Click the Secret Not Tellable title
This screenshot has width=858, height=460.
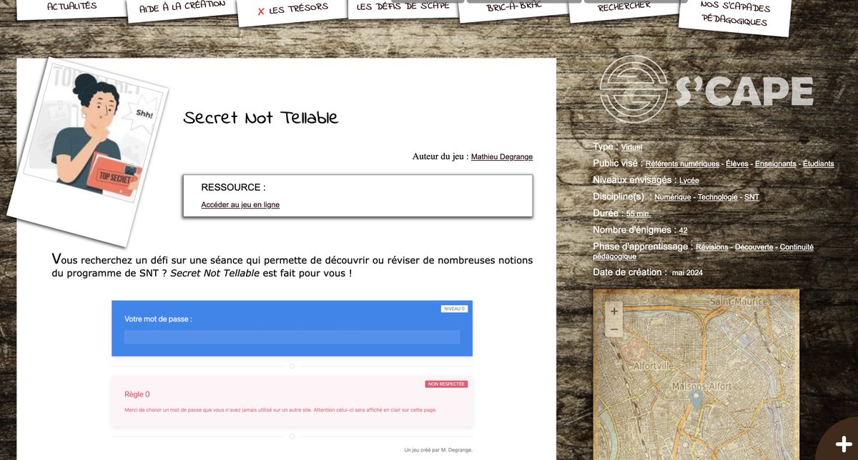[x=260, y=118]
